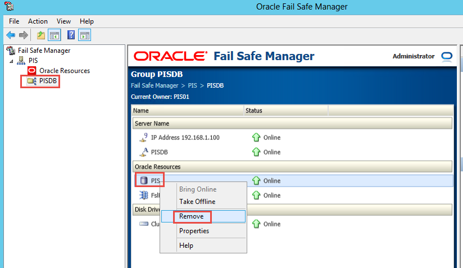Viewport: 463px width, 268px height.
Task: Click the PIS database cylinder icon
Action: point(143,181)
